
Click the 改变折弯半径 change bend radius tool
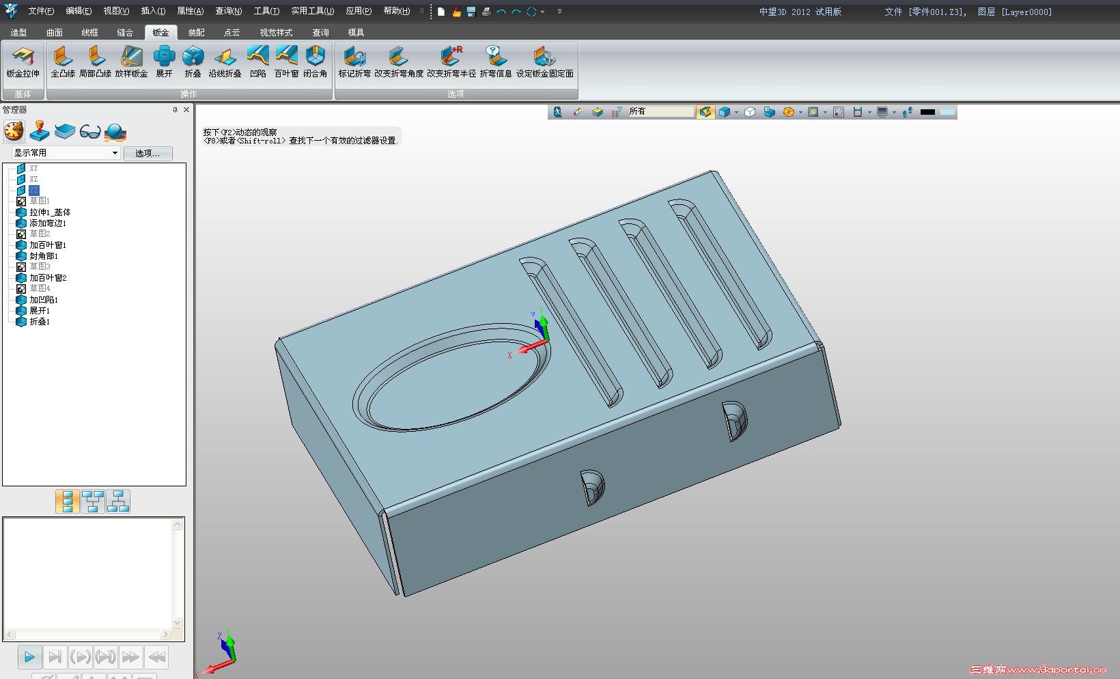451,63
